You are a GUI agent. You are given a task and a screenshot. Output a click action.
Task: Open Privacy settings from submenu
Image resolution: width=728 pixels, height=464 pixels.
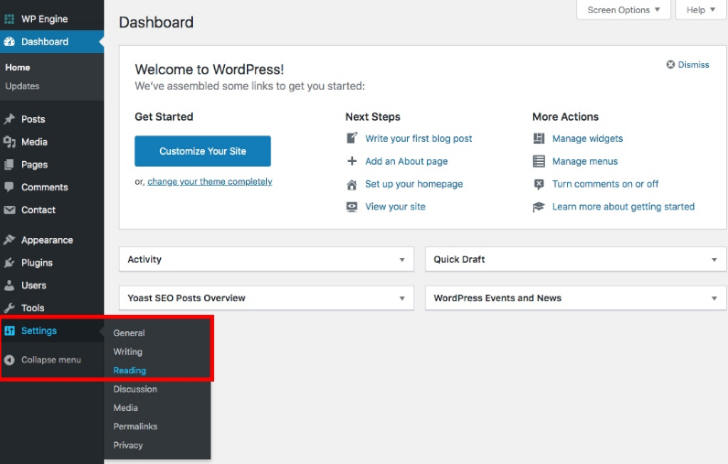coord(128,445)
